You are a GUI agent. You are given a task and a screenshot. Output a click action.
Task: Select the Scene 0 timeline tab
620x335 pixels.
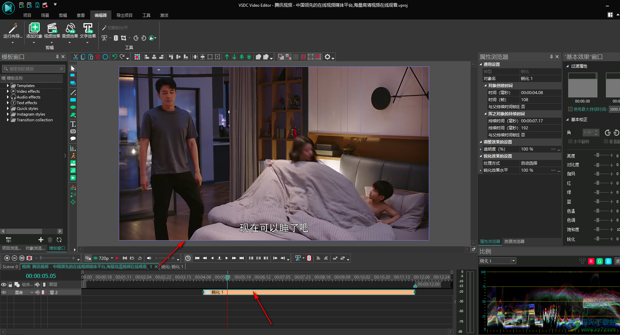10,266
